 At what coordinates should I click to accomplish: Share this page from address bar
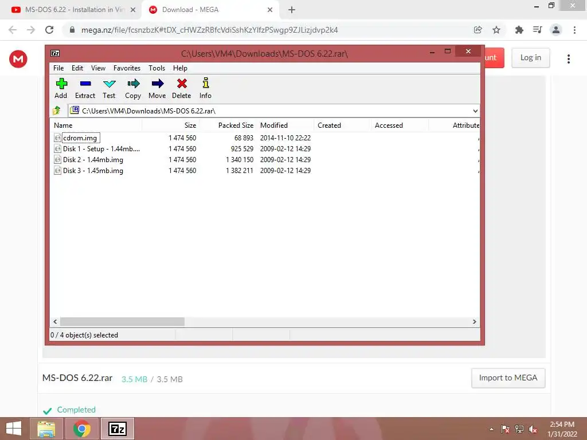(x=478, y=30)
